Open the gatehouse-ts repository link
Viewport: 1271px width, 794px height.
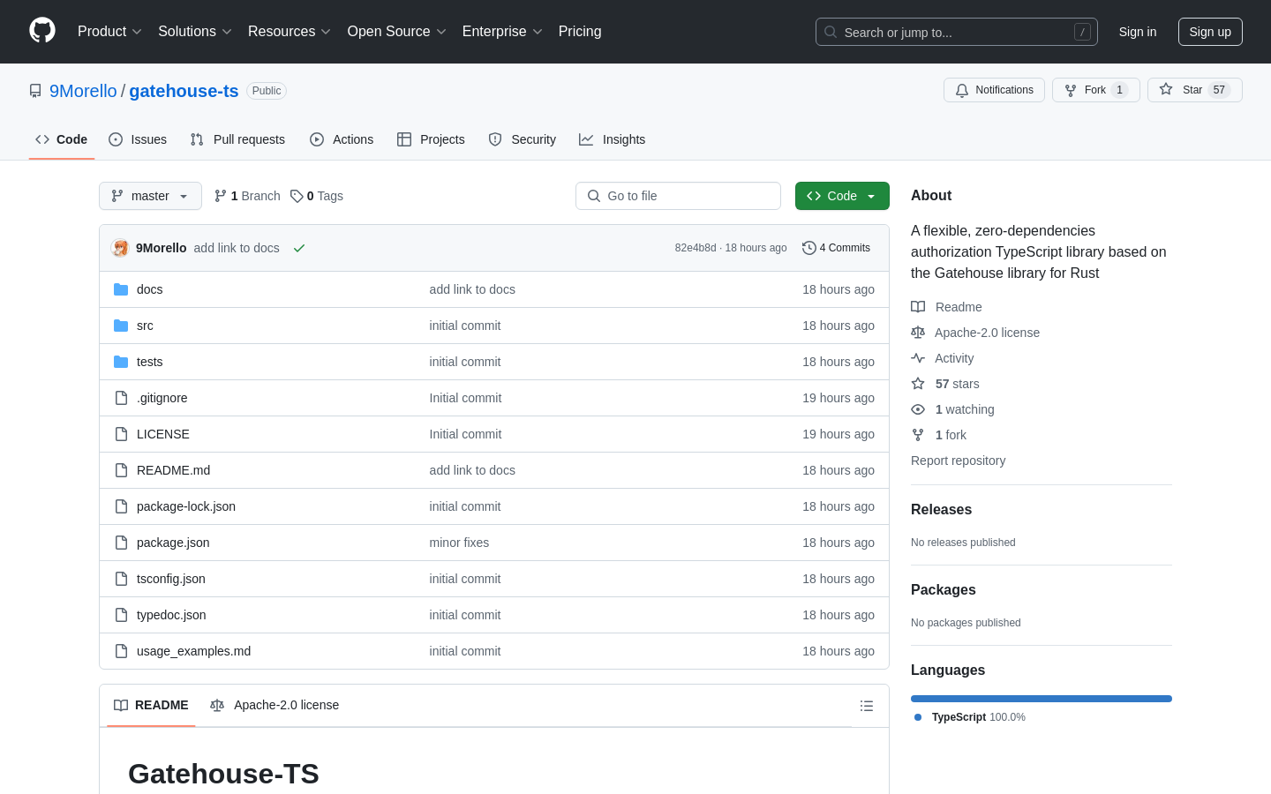(184, 91)
